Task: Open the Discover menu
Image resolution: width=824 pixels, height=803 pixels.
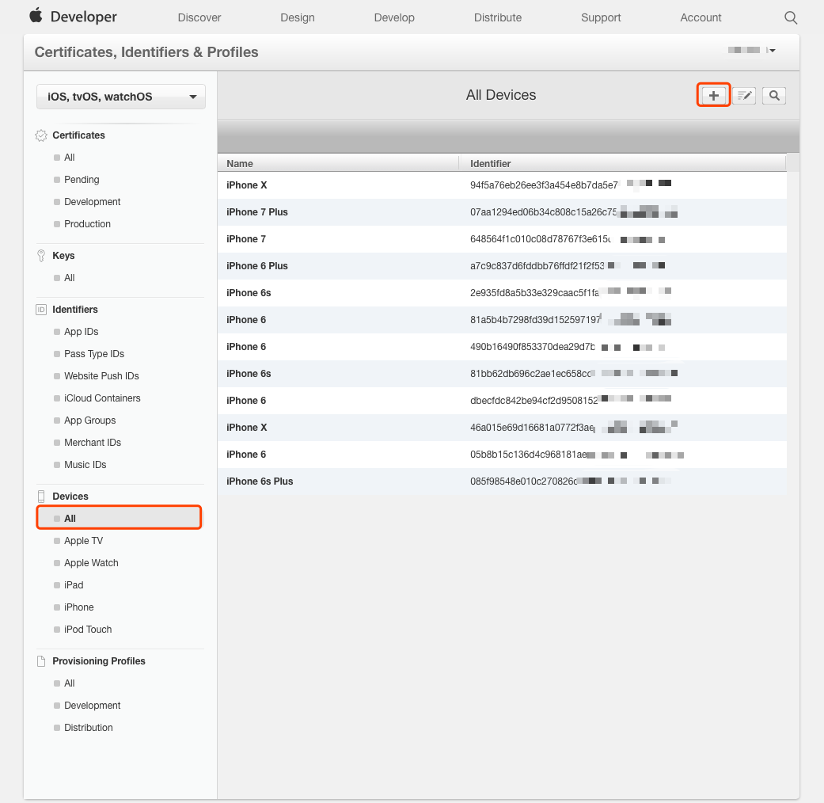Action: click(x=199, y=17)
